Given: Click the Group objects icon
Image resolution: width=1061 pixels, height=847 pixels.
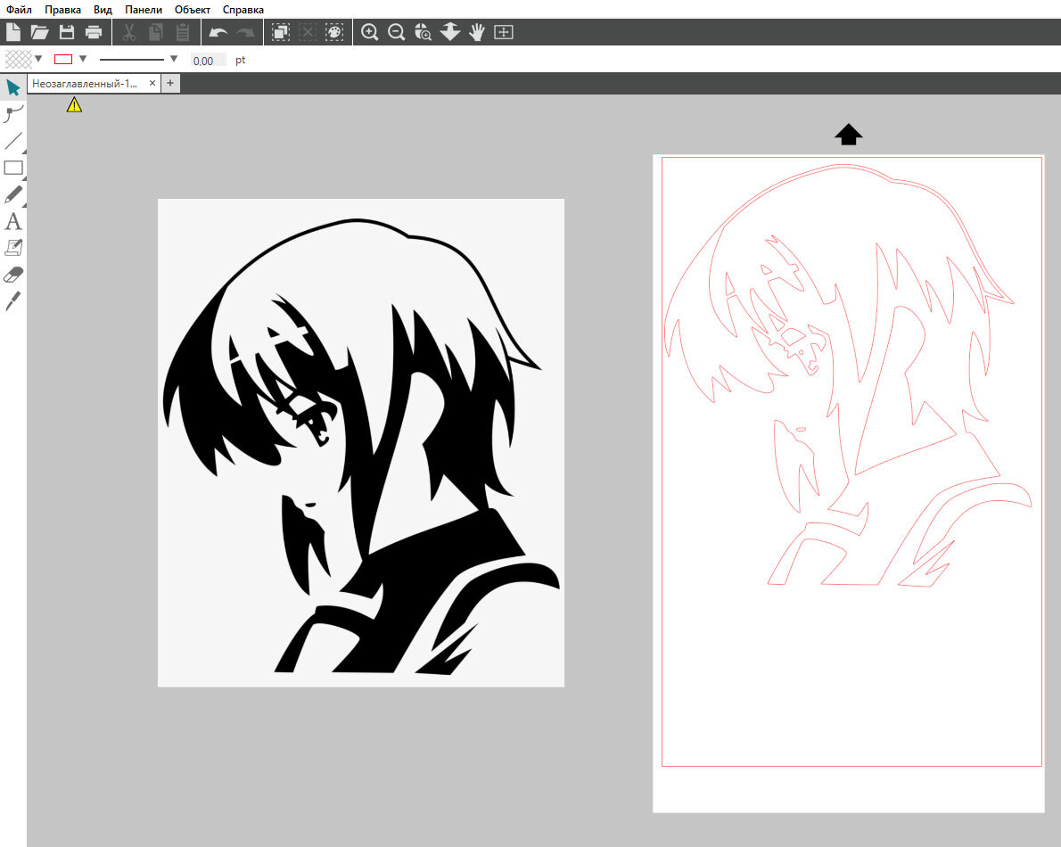Looking at the screenshot, I should click(280, 32).
